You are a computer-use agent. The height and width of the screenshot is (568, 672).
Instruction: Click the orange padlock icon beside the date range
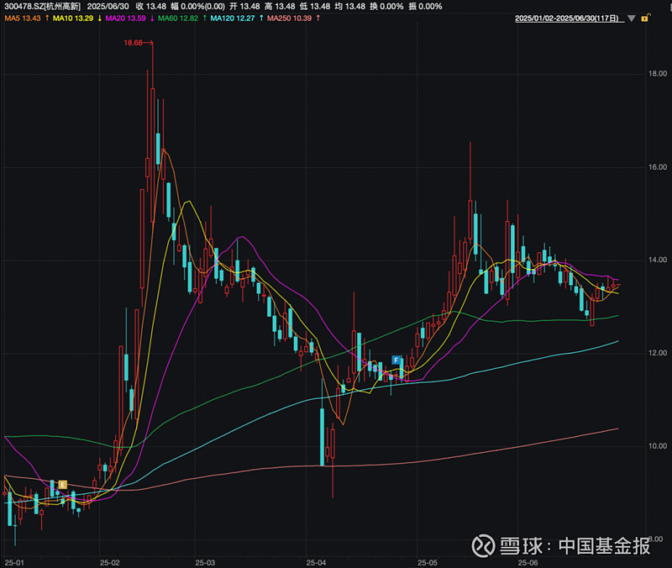[645, 18]
